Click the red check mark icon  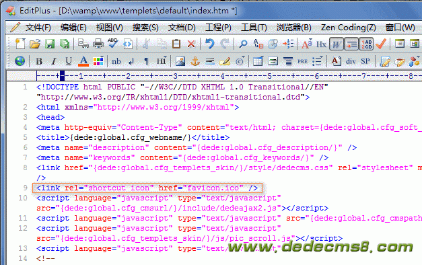pos(381,44)
